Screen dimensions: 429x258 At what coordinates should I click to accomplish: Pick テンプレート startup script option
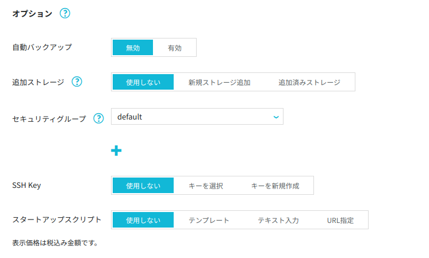[x=209, y=220]
